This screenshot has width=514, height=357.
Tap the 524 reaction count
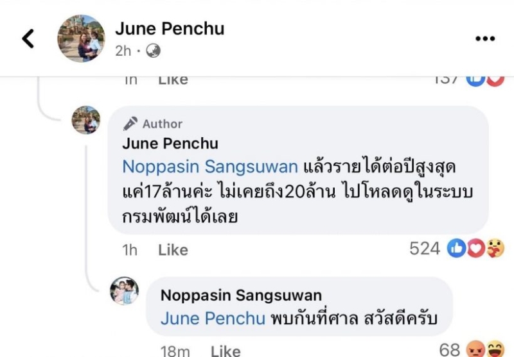[425, 249]
